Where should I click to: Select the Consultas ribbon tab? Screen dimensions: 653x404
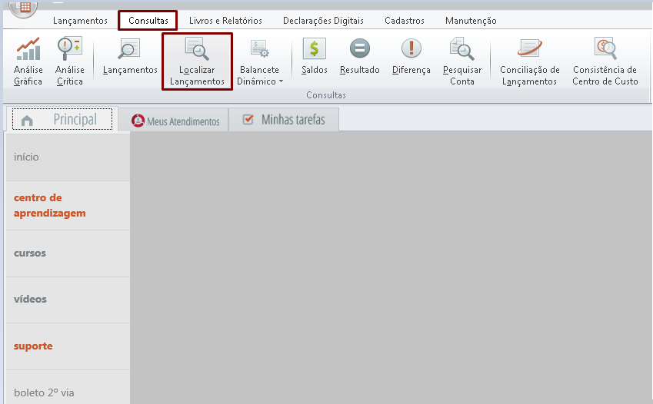(x=148, y=21)
